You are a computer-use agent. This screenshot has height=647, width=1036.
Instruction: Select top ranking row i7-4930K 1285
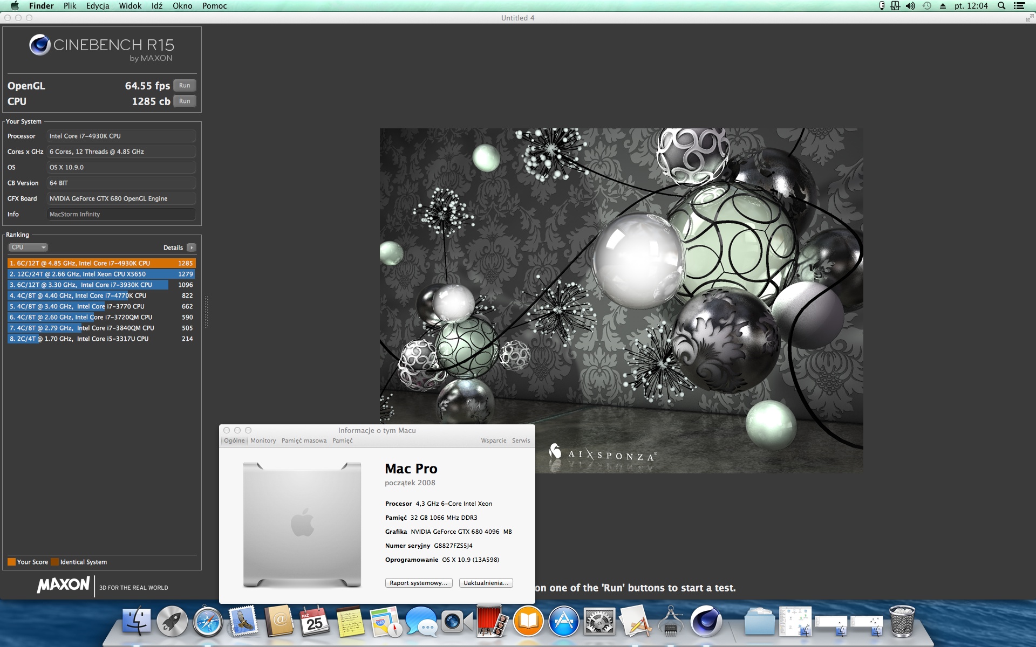click(101, 263)
